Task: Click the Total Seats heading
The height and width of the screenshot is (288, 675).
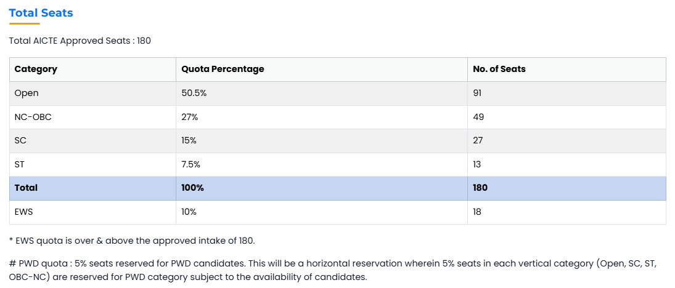Action: point(41,13)
